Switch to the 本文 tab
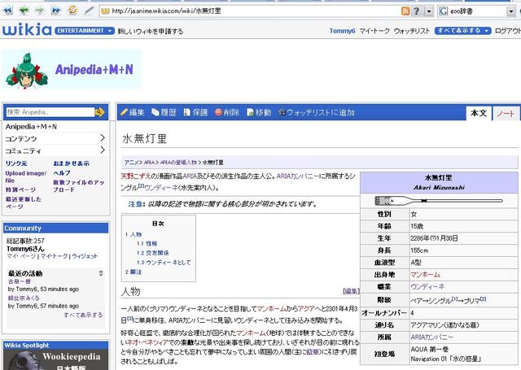521x370 pixels. [479, 113]
